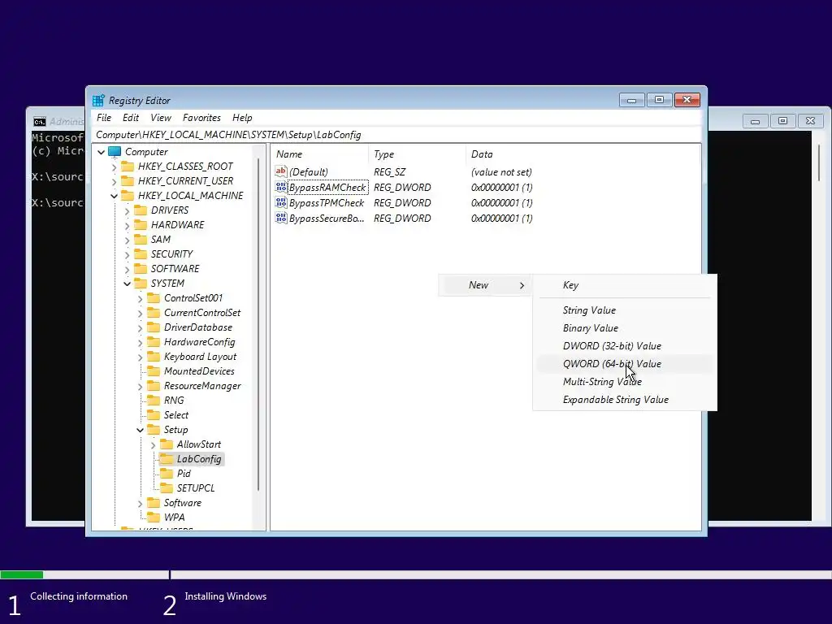Click the LabConfig folder icon
The height and width of the screenshot is (624, 832).
[167, 459]
